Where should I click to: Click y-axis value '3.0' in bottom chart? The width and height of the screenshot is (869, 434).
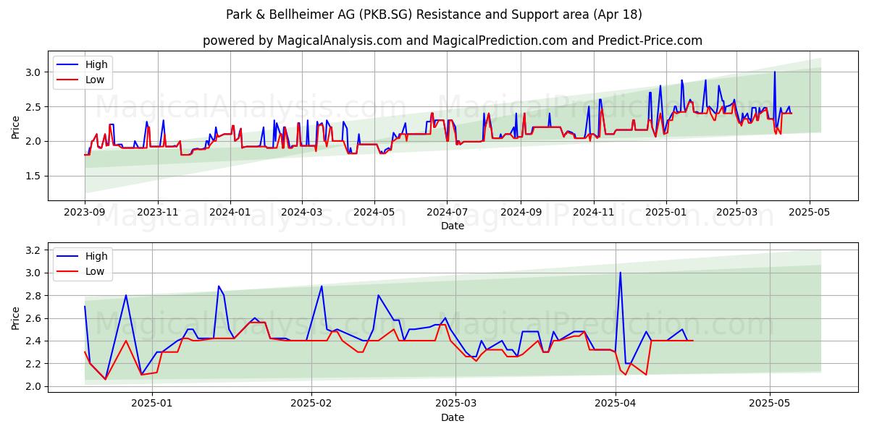click(x=35, y=273)
